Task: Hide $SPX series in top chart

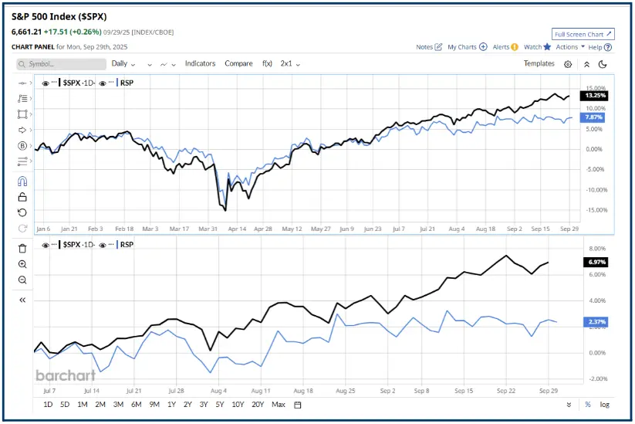Action: coord(46,82)
